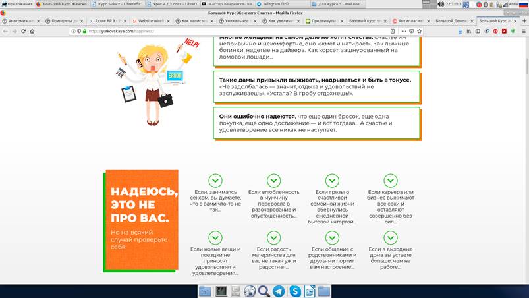
Task: Open the web browser globe dock icon
Action: click(x=250, y=291)
